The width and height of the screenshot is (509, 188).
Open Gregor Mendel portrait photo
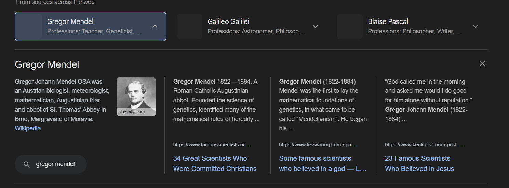coord(136,96)
